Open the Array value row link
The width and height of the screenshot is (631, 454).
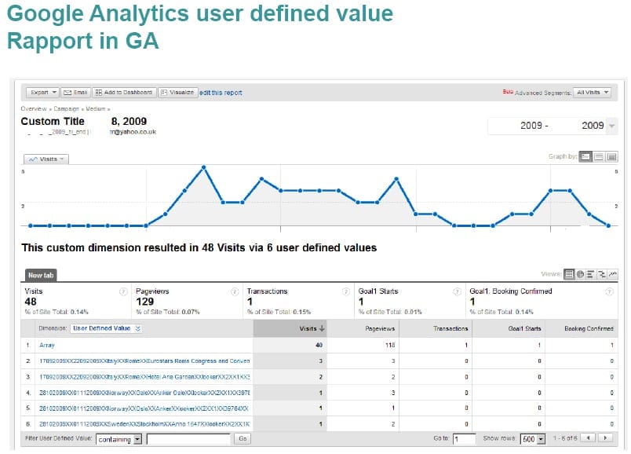tap(46, 346)
